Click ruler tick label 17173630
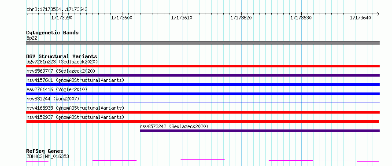 pyautogui.click(x=301, y=18)
